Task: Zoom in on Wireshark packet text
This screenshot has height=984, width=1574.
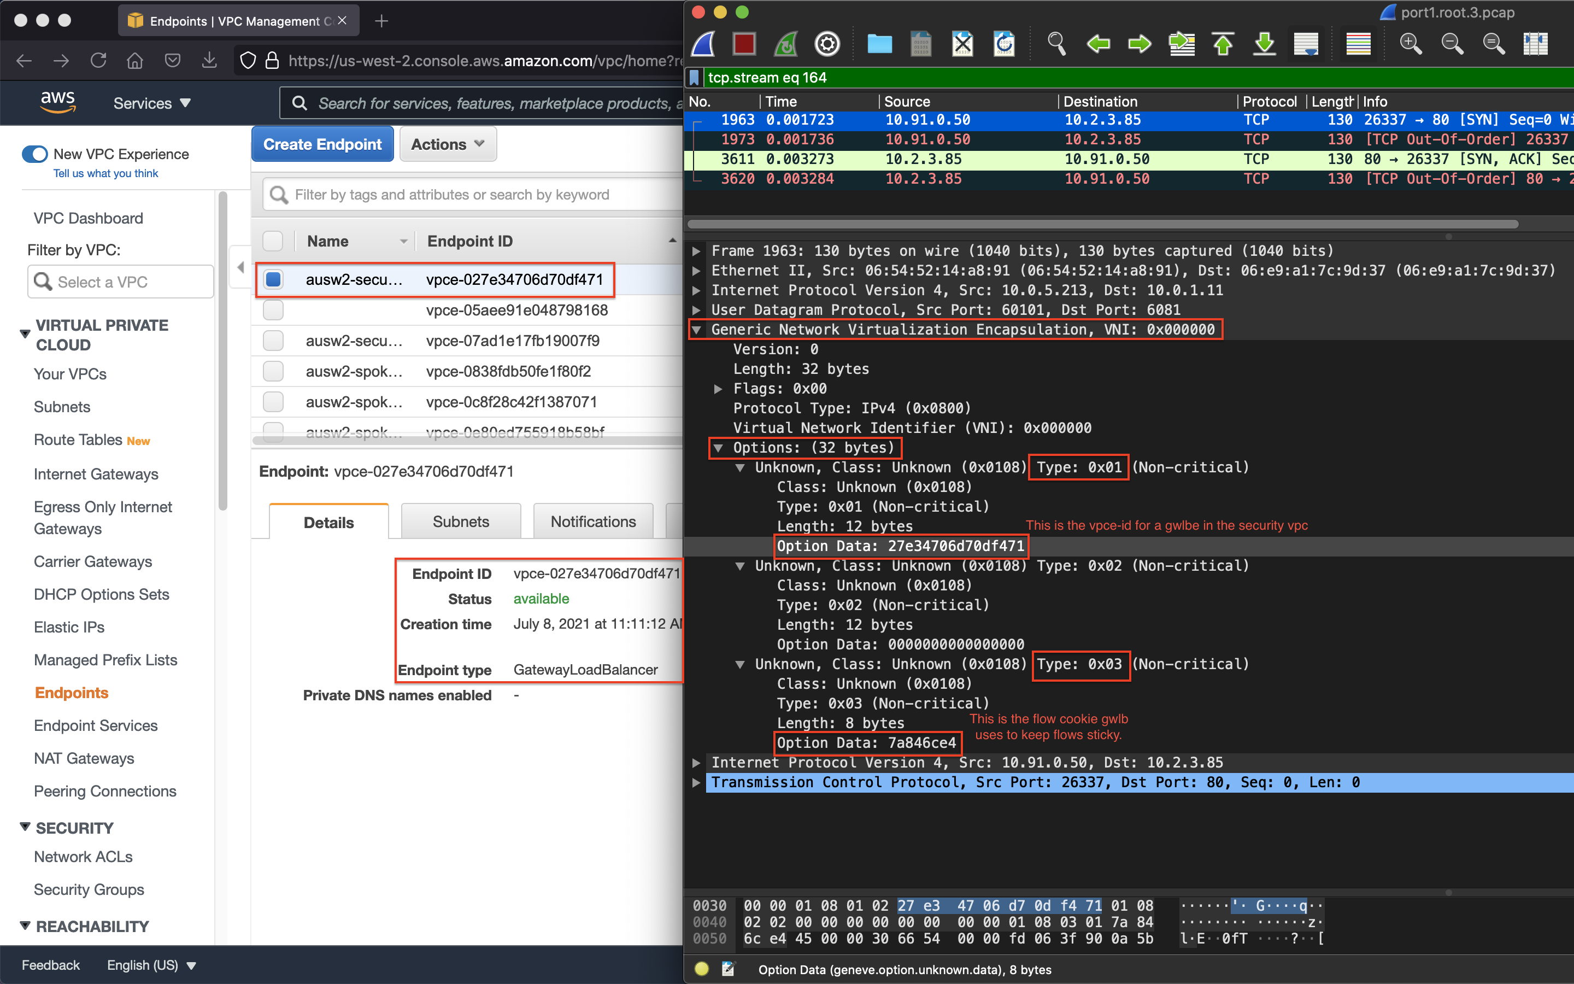Action: 1410,44
